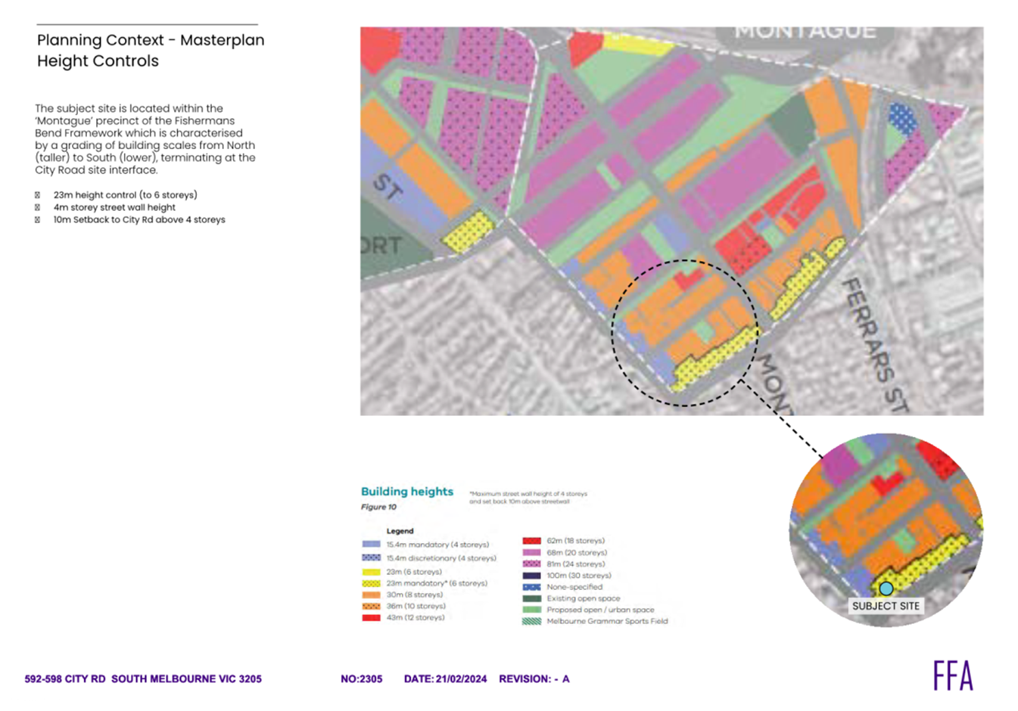Image resolution: width=1018 pixels, height=711 pixels.
Task: Pick the dotted 81m (24 storeys) swatch
Action: [x=531, y=564]
